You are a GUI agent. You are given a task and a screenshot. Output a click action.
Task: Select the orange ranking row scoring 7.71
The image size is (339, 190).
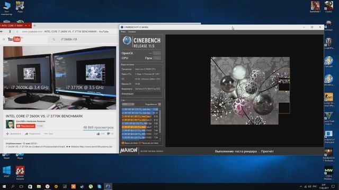click(x=140, y=127)
